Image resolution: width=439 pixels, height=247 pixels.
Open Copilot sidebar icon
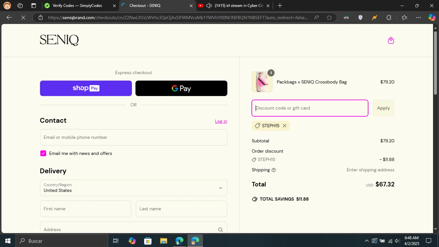tap(432, 18)
